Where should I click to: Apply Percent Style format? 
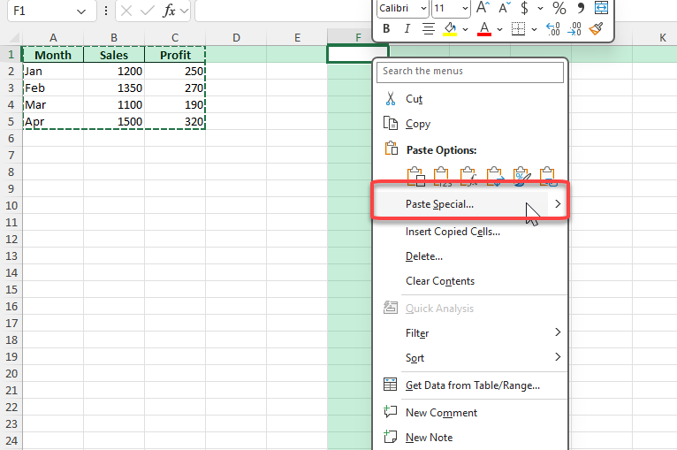coord(559,8)
